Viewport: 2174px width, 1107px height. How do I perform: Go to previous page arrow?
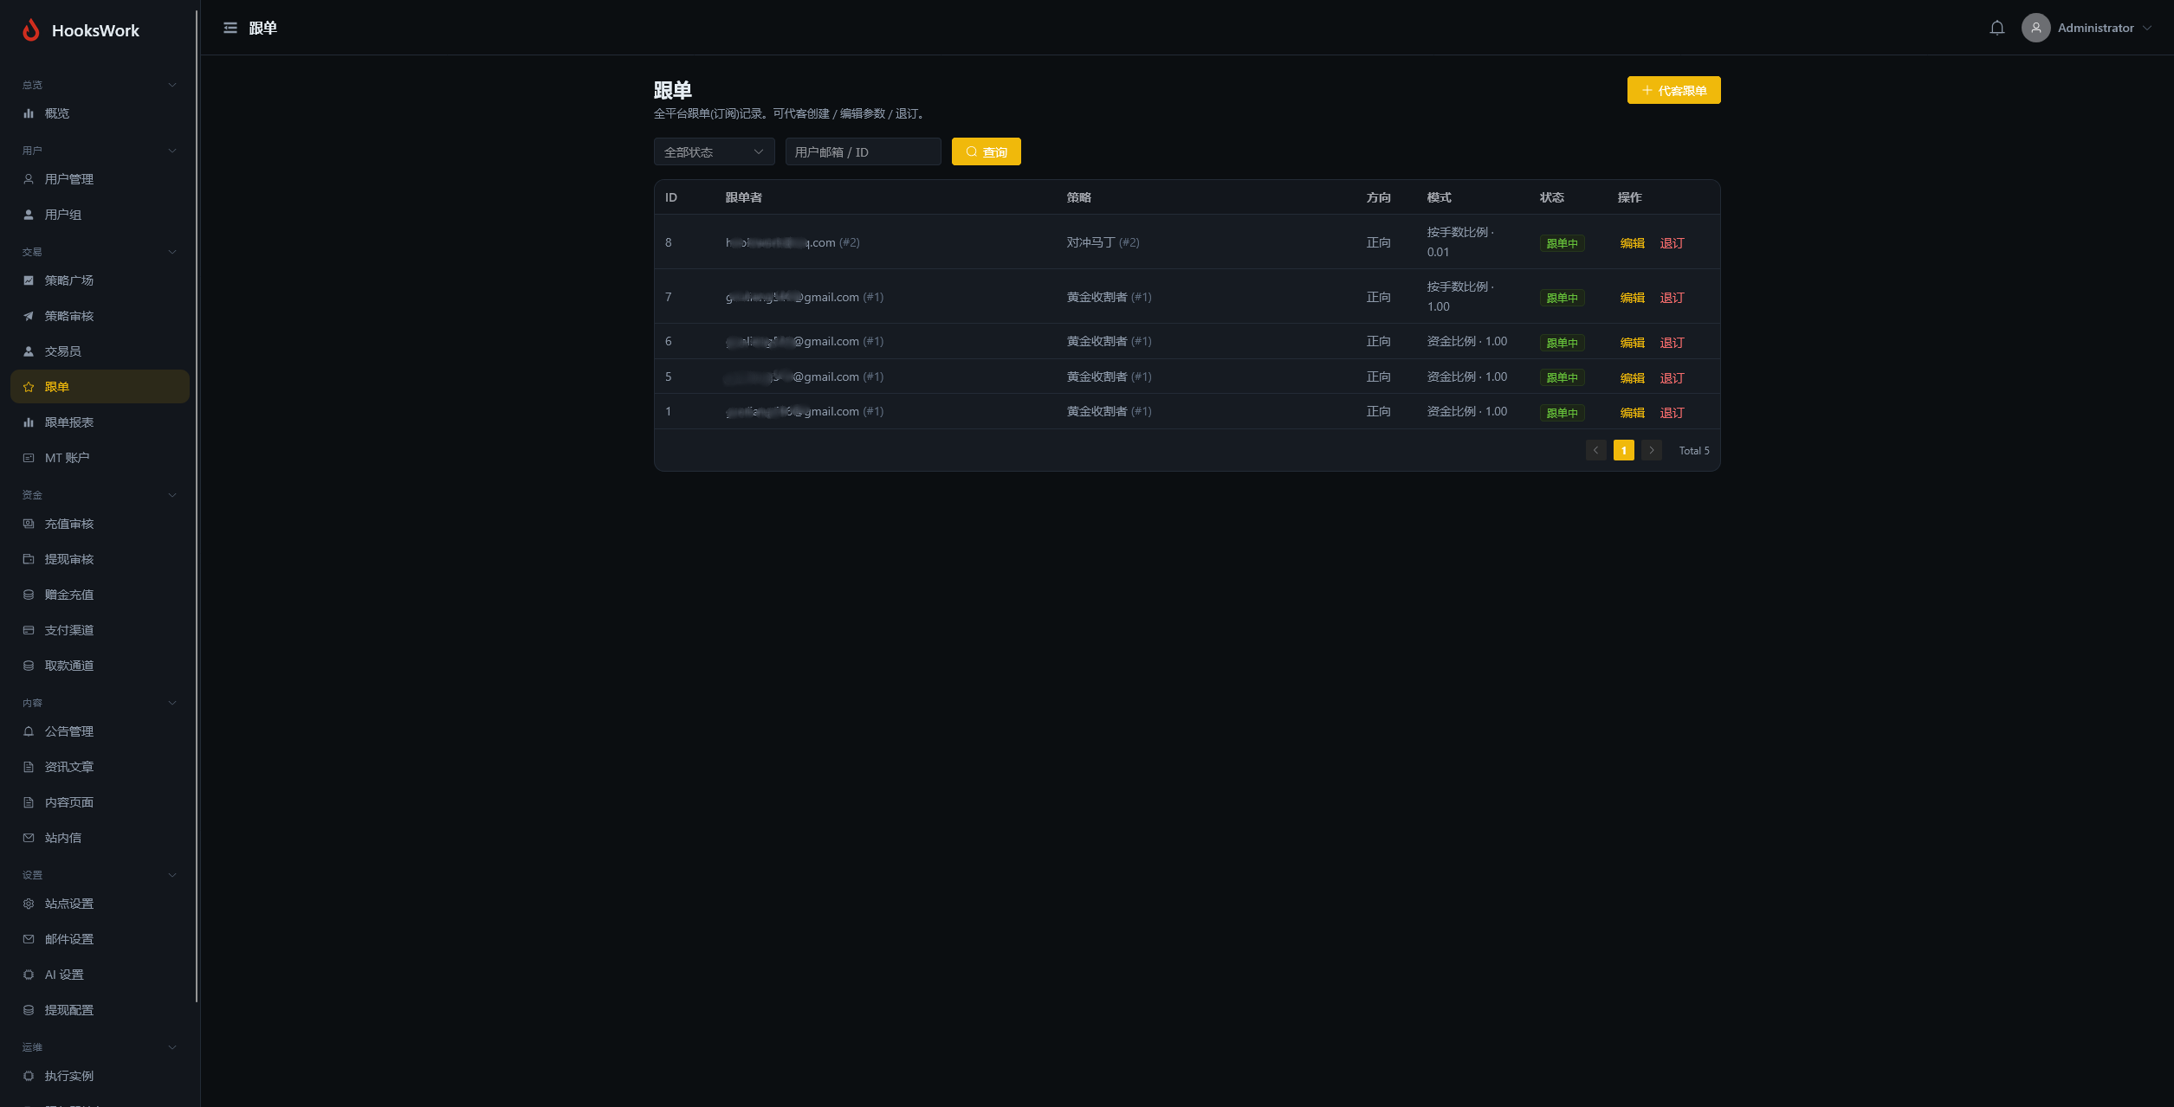1595,450
